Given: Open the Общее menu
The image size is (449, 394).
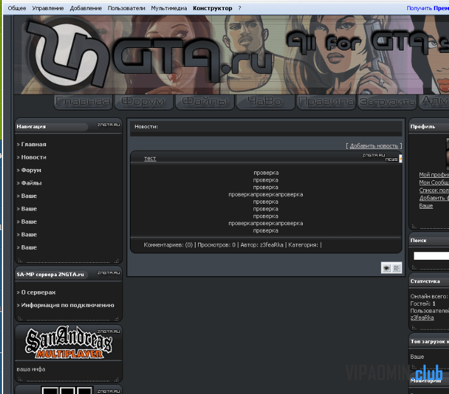Looking at the screenshot, I should [17, 8].
